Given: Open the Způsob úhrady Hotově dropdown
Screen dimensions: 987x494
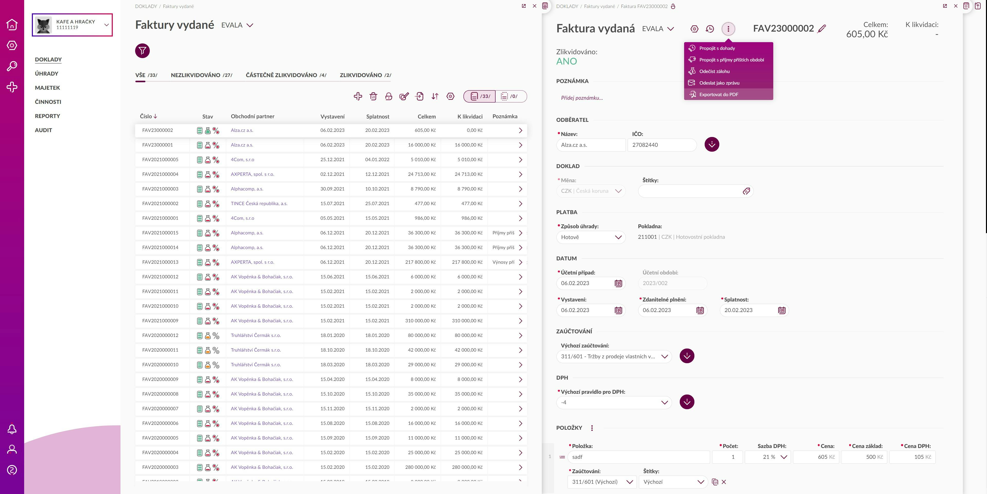Looking at the screenshot, I should [x=591, y=237].
